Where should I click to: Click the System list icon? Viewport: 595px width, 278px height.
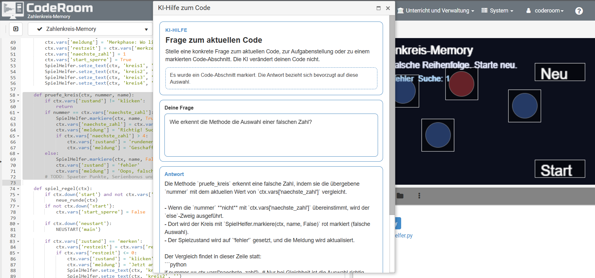point(484,10)
